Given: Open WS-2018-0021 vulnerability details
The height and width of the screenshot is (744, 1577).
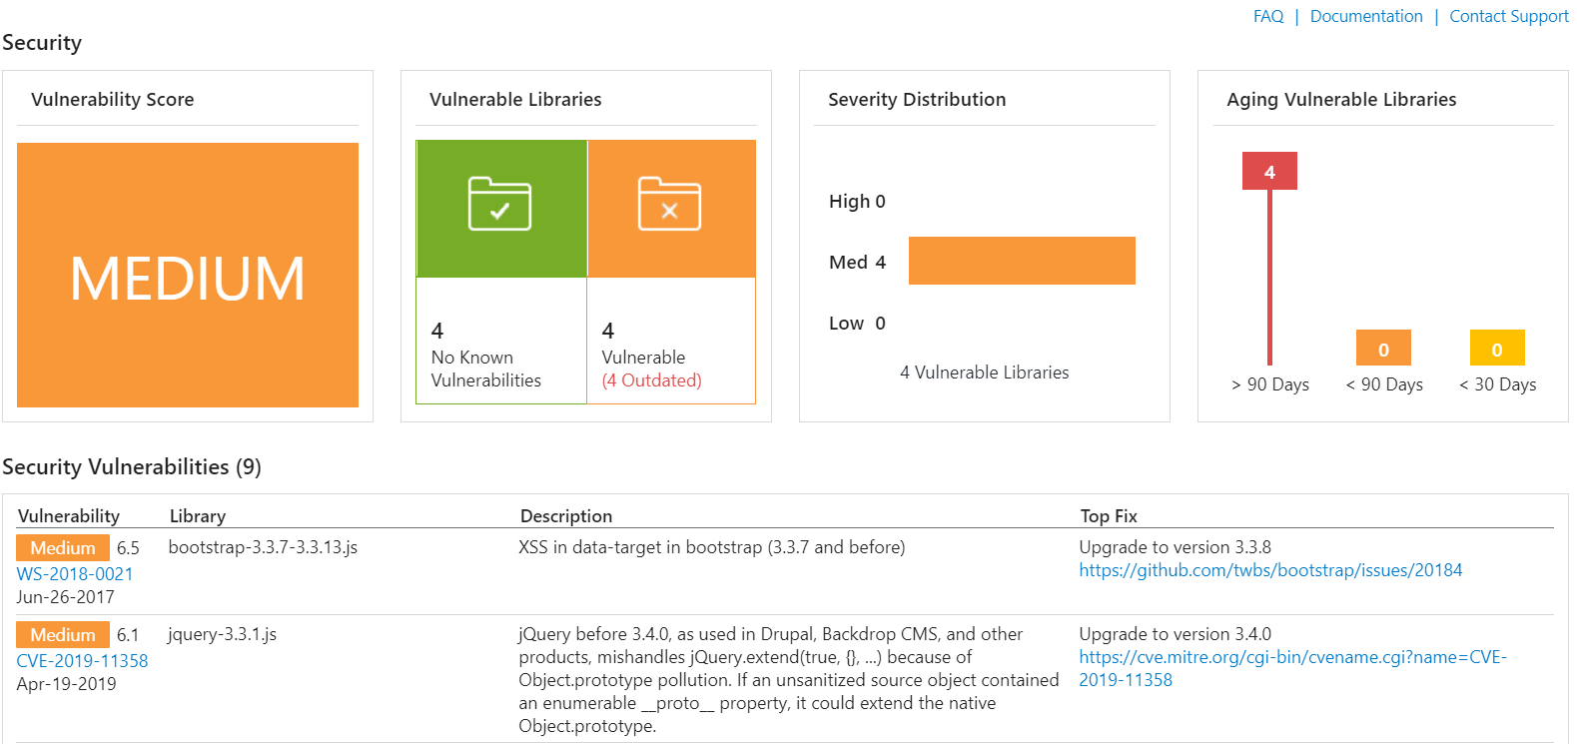Looking at the screenshot, I should pyautogui.click(x=75, y=574).
